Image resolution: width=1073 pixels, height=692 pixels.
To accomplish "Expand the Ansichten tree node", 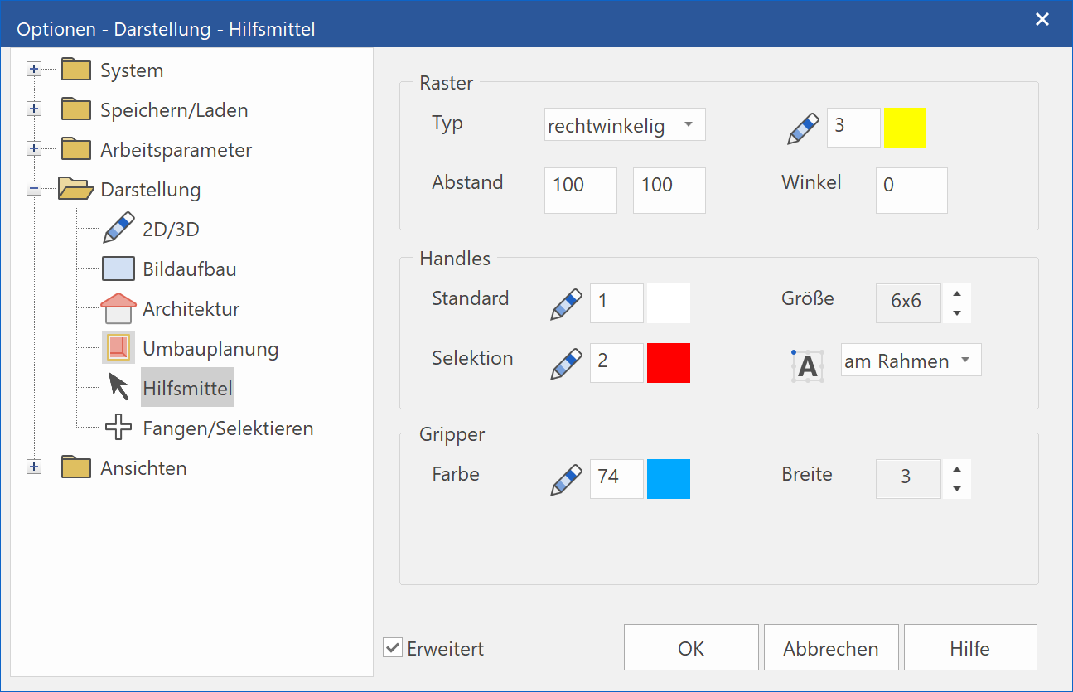I will (x=34, y=467).
